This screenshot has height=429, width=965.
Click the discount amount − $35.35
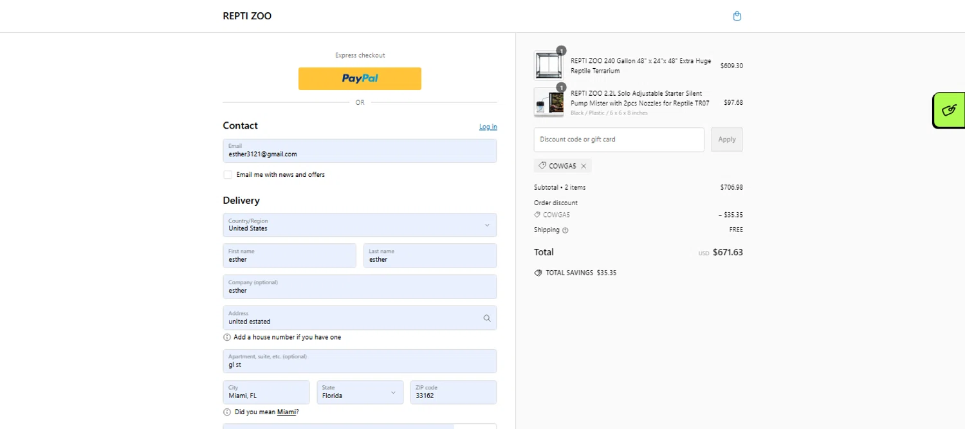tap(730, 215)
